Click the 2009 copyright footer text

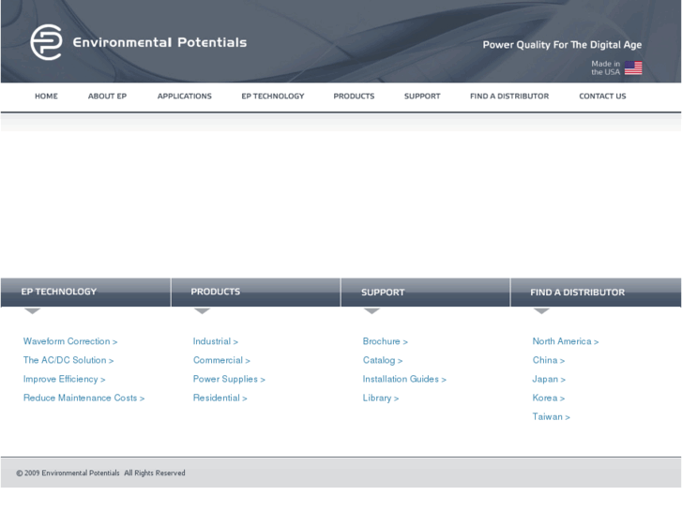100,473
